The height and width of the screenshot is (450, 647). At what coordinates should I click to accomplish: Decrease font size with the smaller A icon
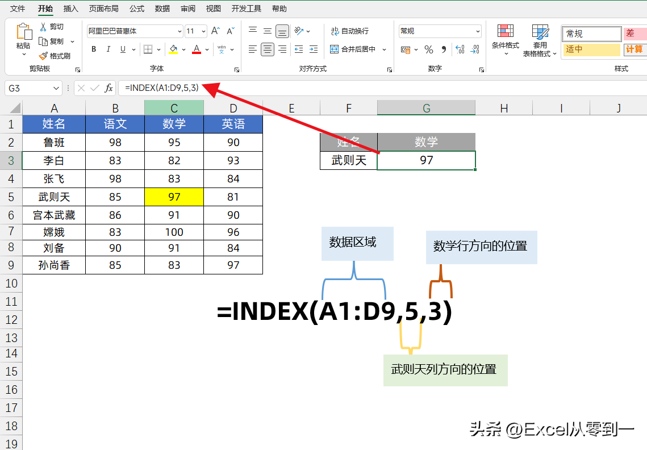230,31
